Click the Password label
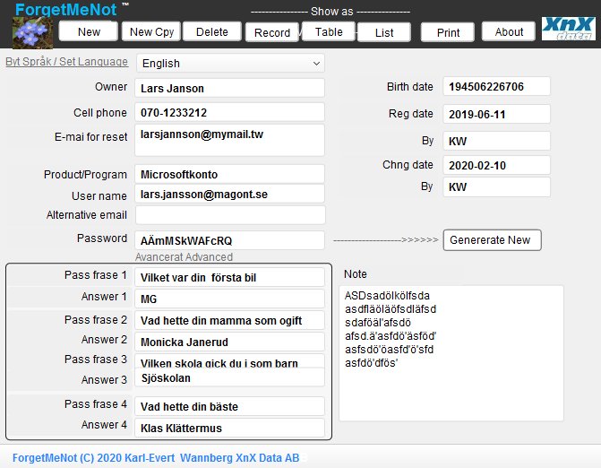This screenshot has width=601, height=468. 102,238
